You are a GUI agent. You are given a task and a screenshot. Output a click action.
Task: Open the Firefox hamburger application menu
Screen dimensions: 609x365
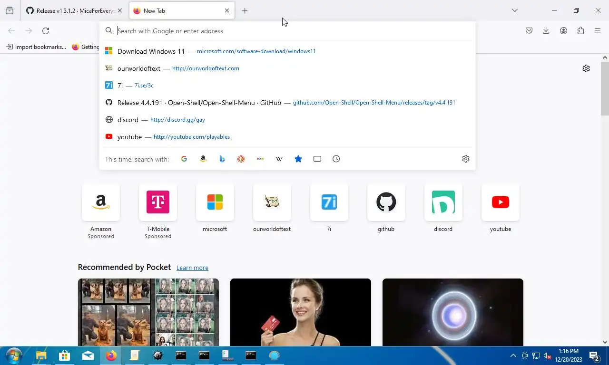598,31
